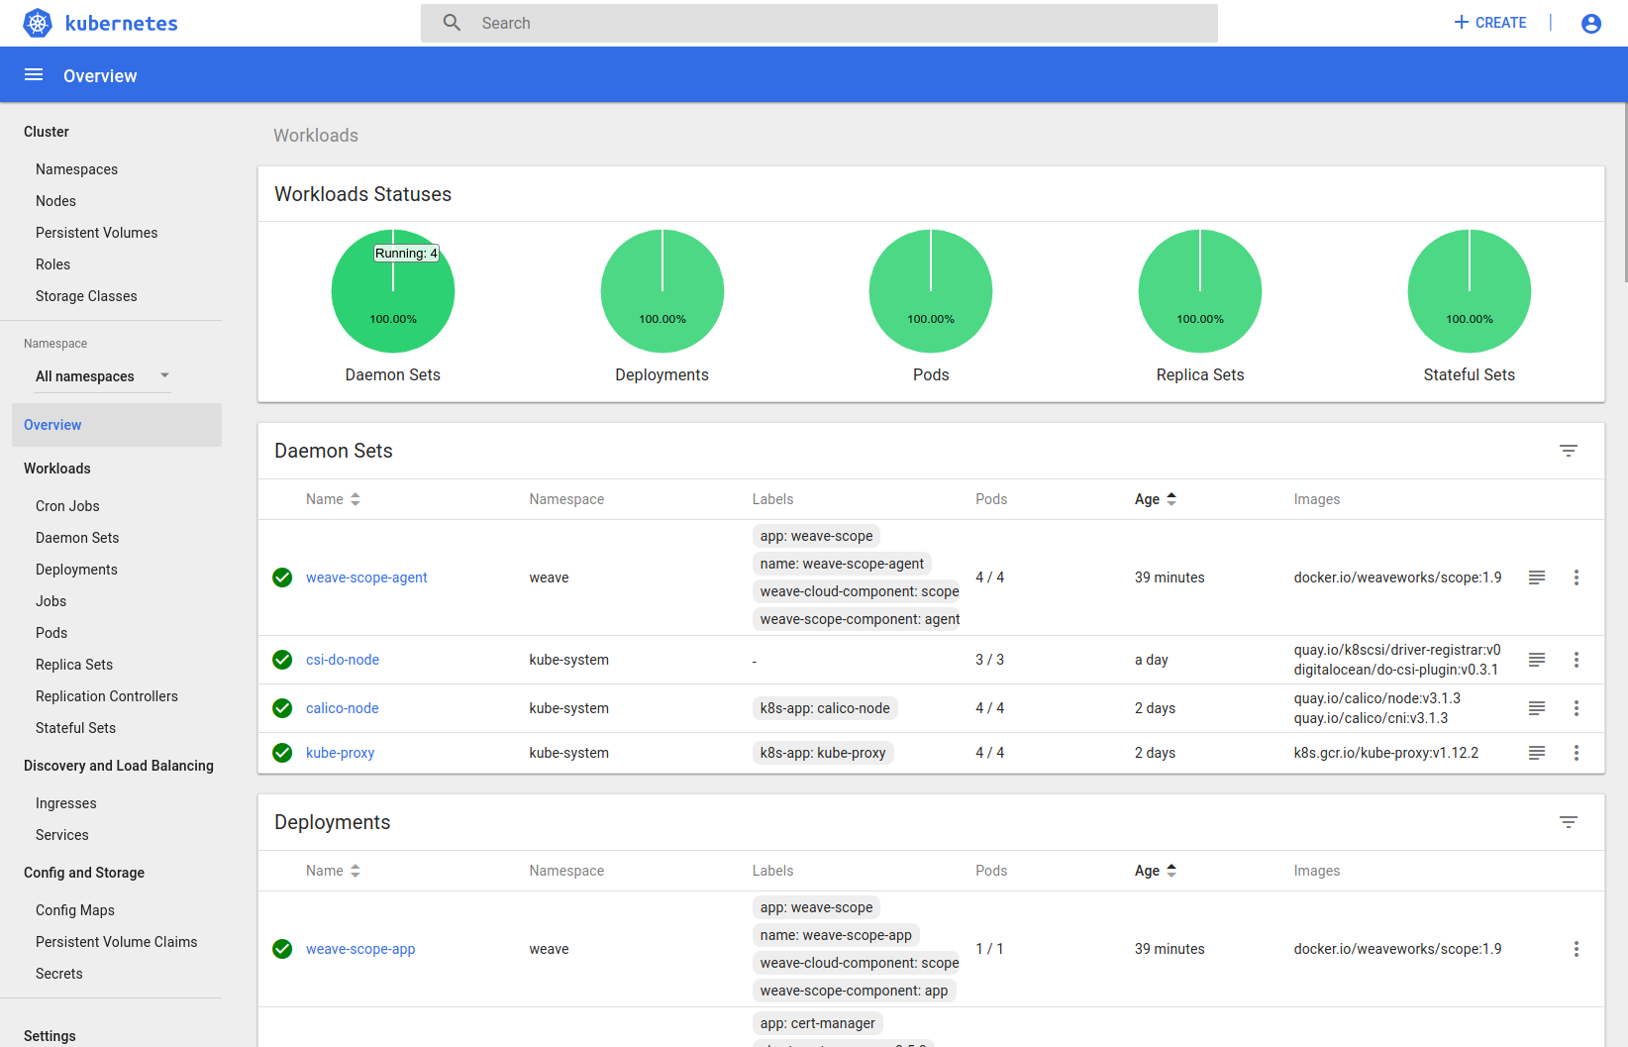Open the user account icon
This screenshot has height=1047, width=1628.
tap(1591, 23)
